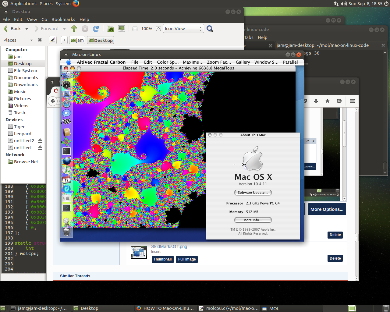Open the Apple menu logo
Screen dimensions: 390x312
[x=69, y=62]
